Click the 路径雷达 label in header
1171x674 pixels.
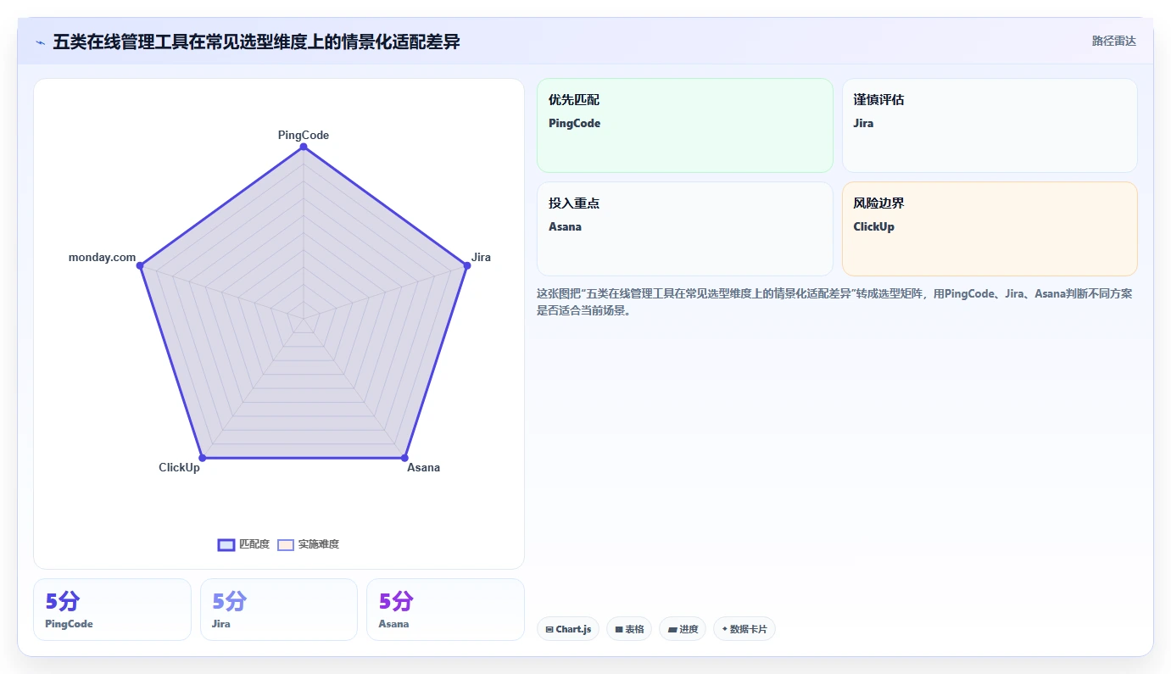1113,41
